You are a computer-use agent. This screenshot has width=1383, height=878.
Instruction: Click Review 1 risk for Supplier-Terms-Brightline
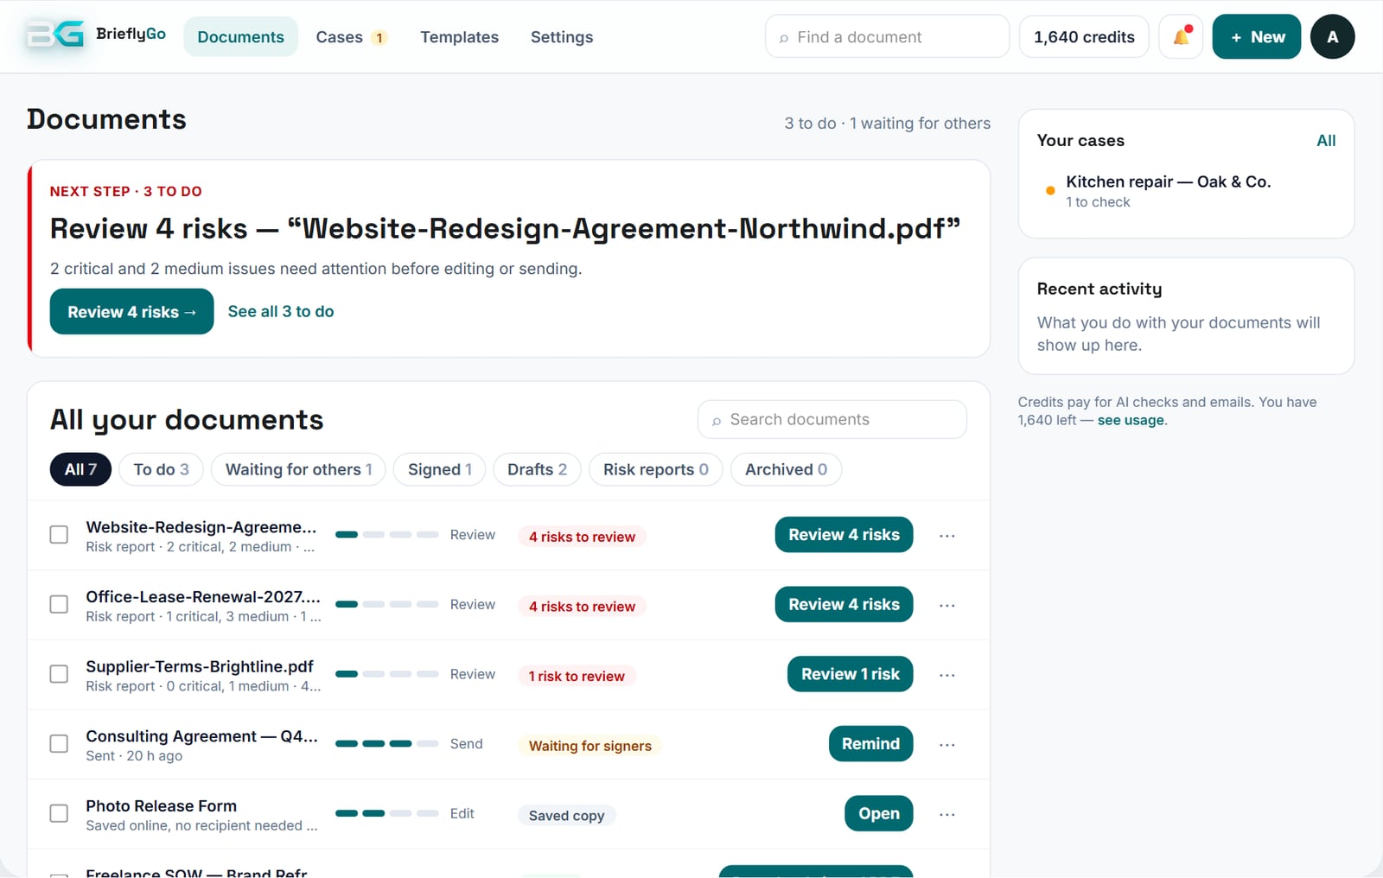point(850,674)
